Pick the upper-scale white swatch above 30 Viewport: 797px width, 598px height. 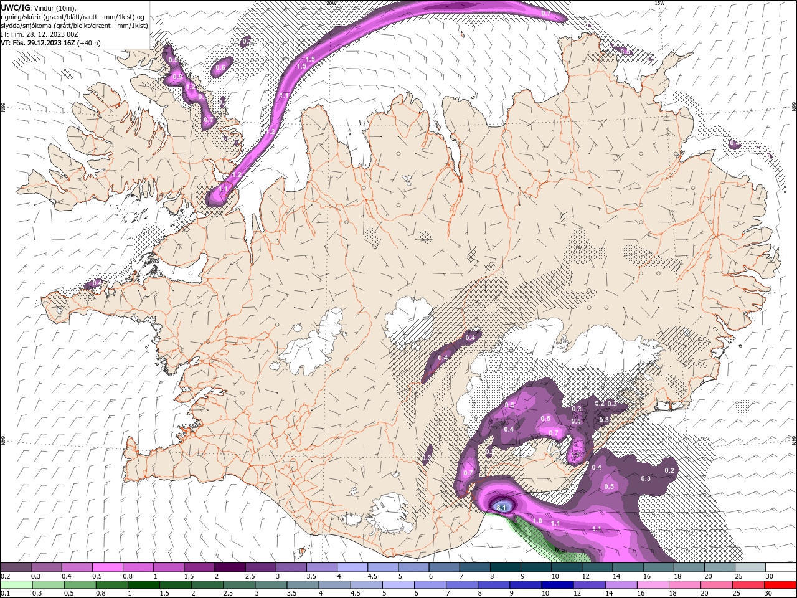tap(781, 567)
